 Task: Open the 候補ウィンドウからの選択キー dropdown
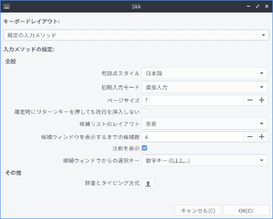click(x=205, y=160)
